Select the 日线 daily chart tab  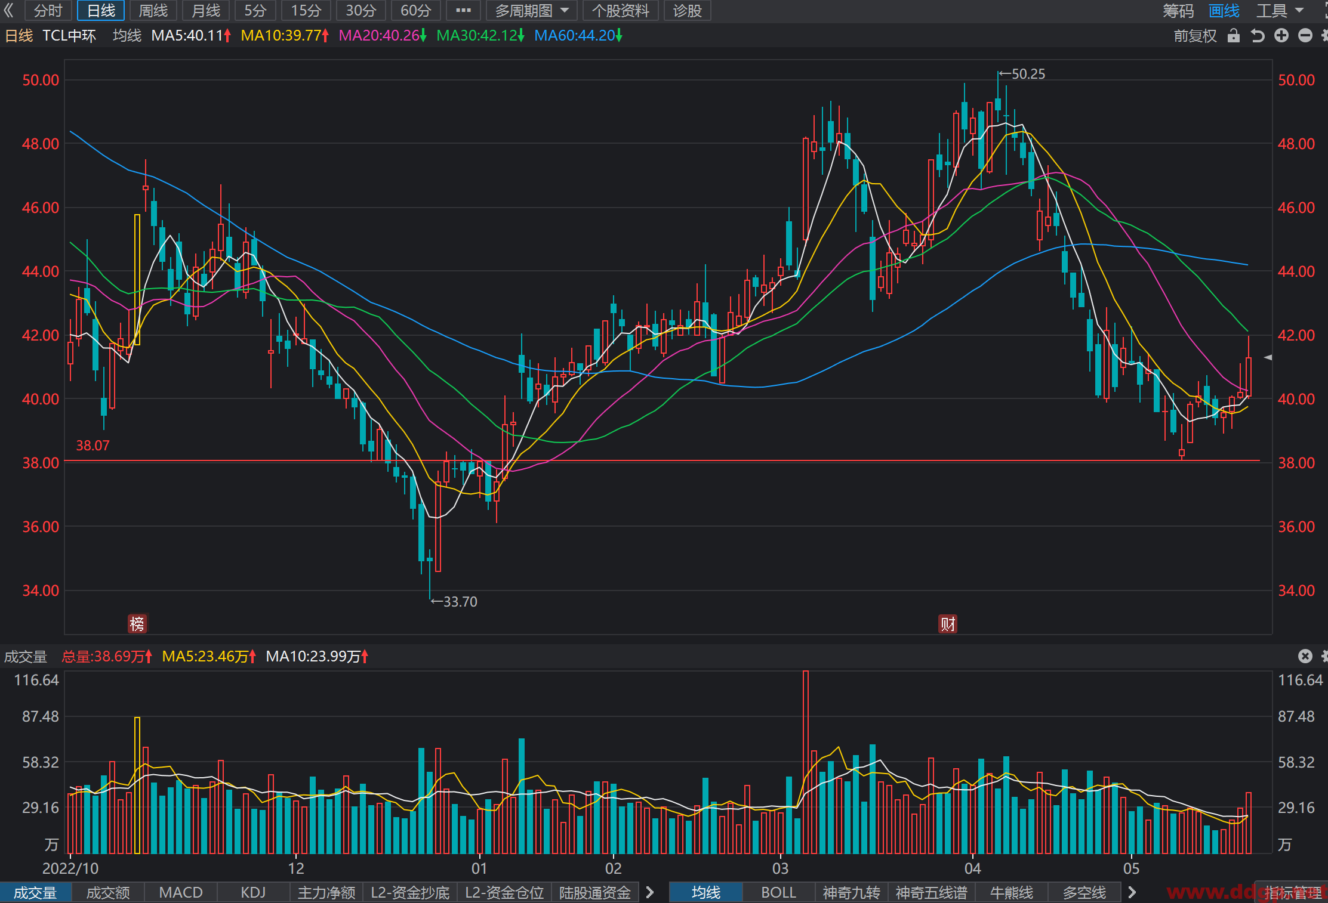101,10
